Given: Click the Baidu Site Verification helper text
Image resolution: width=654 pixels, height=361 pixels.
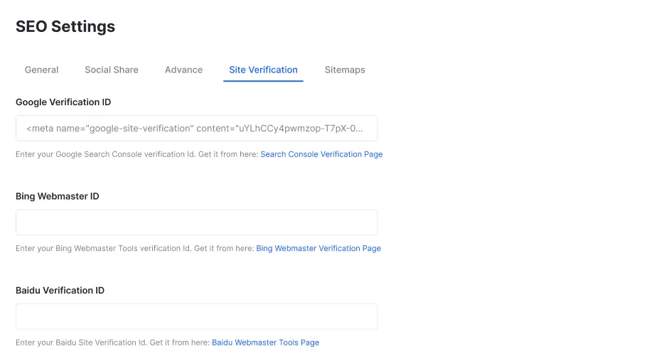Looking at the screenshot, I should pyautogui.click(x=112, y=343).
